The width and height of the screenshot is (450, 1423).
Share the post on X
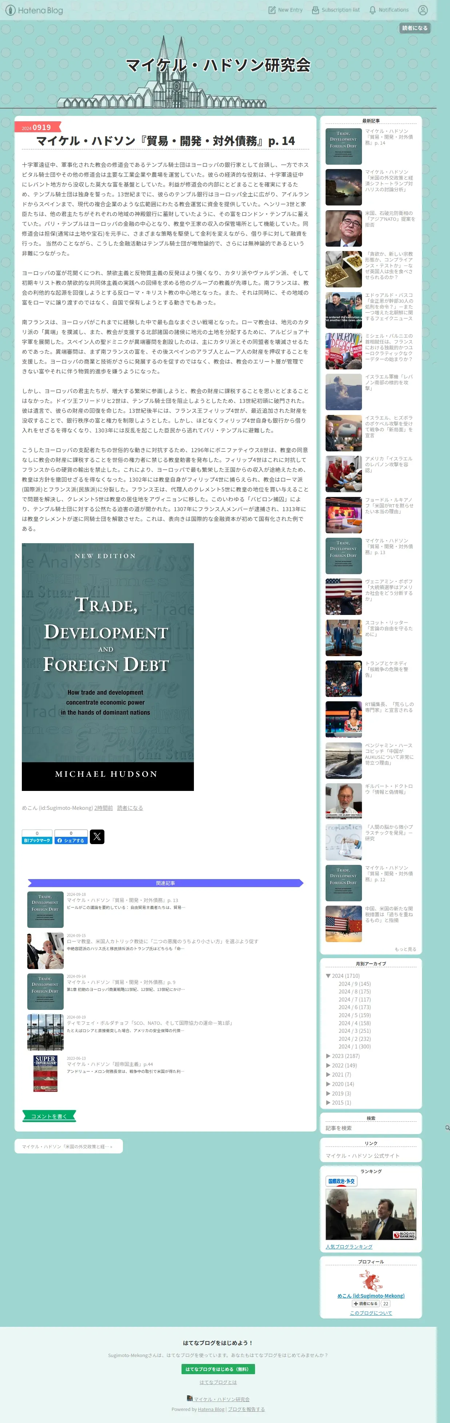pos(97,836)
